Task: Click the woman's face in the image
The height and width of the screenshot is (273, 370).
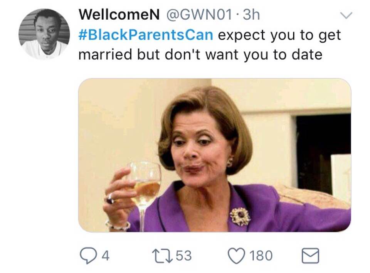Action: coord(197,151)
